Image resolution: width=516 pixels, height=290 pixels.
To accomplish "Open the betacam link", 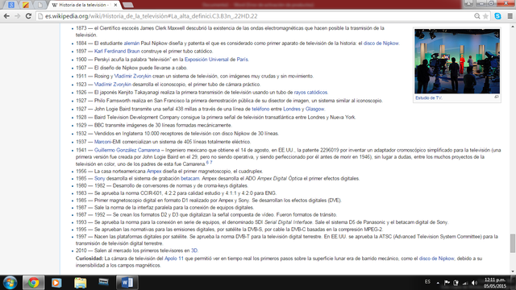I will (190, 179).
